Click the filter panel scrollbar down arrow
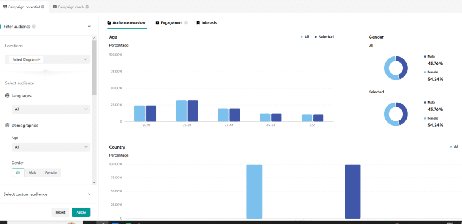The width and height of the screenshot is (462, 224). pyautogui.click(x=94, y=183)
